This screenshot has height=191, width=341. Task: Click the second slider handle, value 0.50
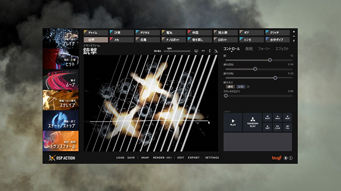click(x=255, y=69)
